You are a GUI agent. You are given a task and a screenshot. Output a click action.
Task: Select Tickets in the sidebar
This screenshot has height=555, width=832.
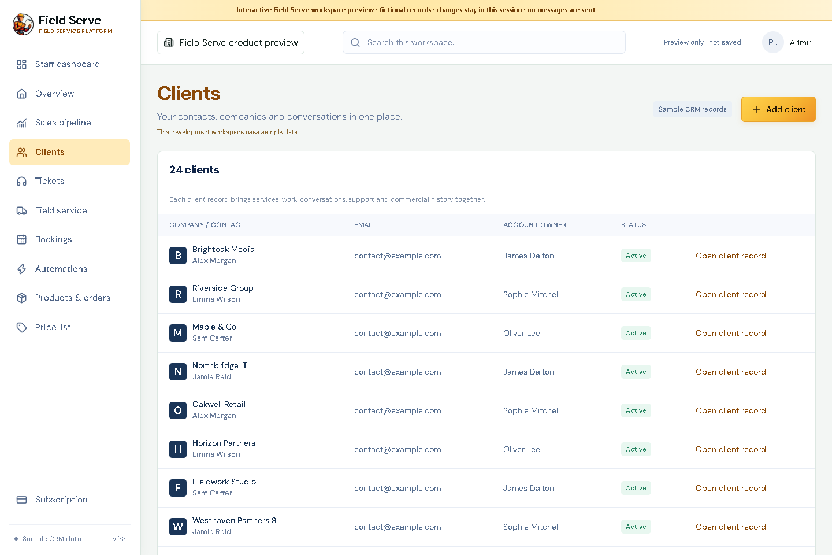69,181
